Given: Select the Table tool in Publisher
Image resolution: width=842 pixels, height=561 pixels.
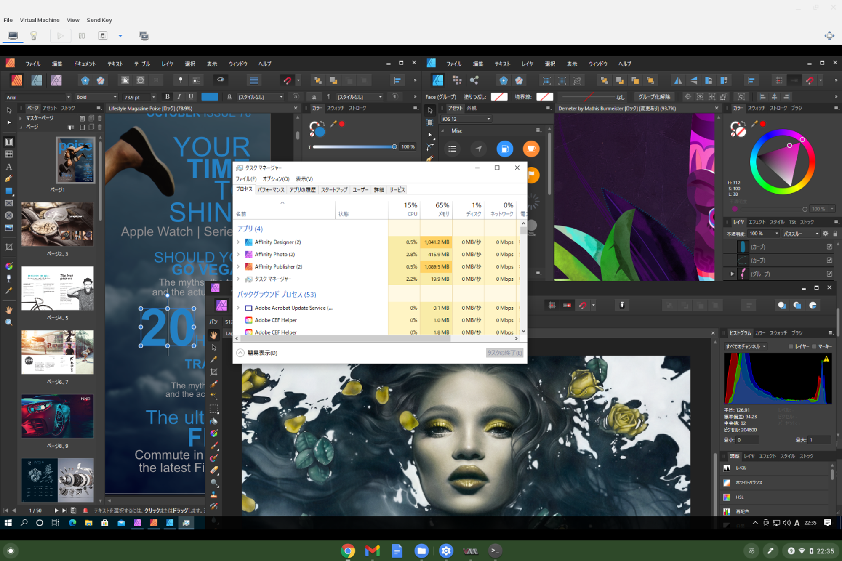Looking at the screenshot, I should (9, 154).
